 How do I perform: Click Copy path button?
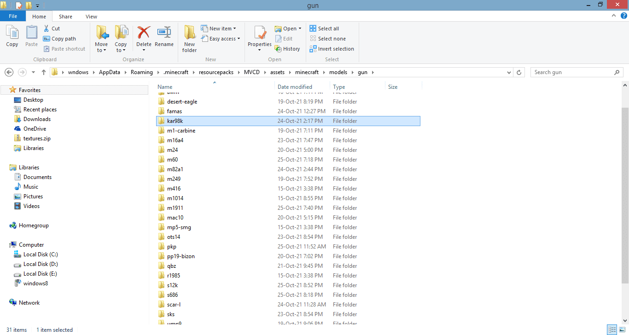point(59,39)
